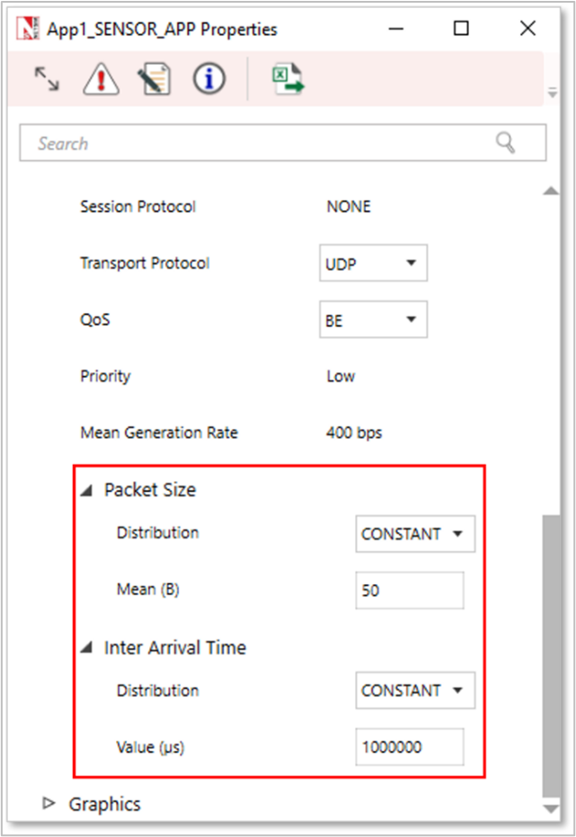
Task: Click the scrollbar down arrow
Action: pyautogui.click(x=551, y=809)
